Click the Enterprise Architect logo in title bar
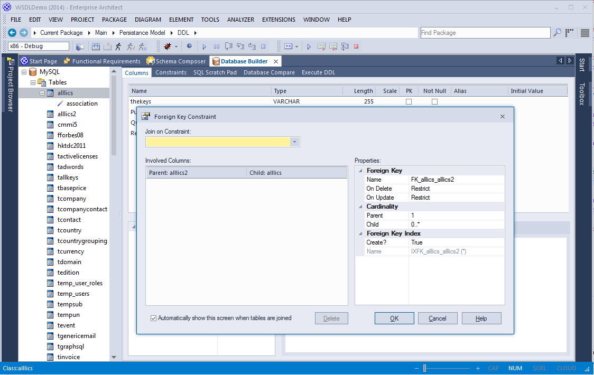594x375 pixels. [x=7, y=7]
